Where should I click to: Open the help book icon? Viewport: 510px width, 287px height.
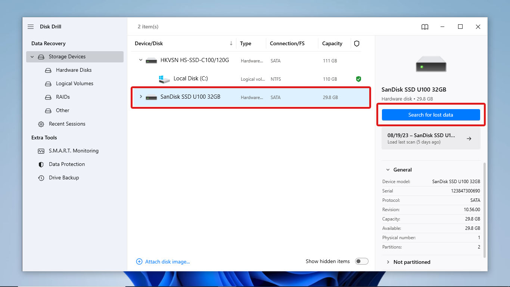point(425,27)
